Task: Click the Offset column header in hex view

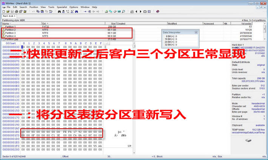Action: pyautogui.click(x=11, y=43)
